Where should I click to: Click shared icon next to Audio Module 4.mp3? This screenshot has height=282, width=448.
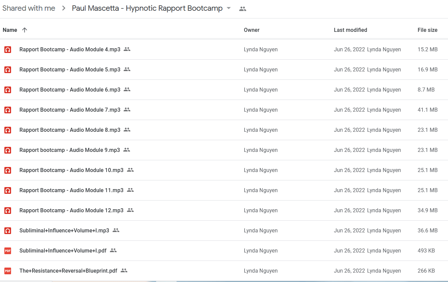127,49
